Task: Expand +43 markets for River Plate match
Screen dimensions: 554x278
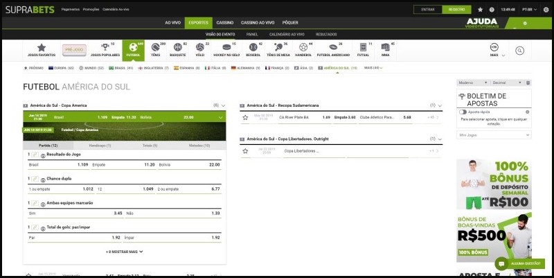Action: [434, 117]
